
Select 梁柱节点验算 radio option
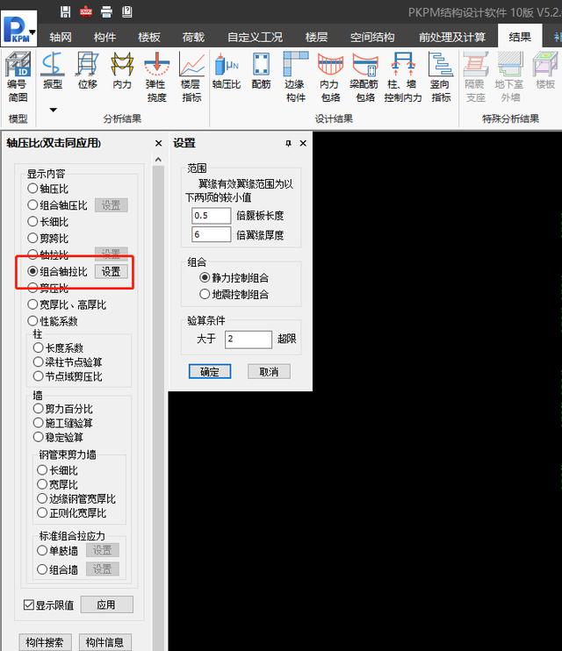pyautogui.click(x=68, y=362)
